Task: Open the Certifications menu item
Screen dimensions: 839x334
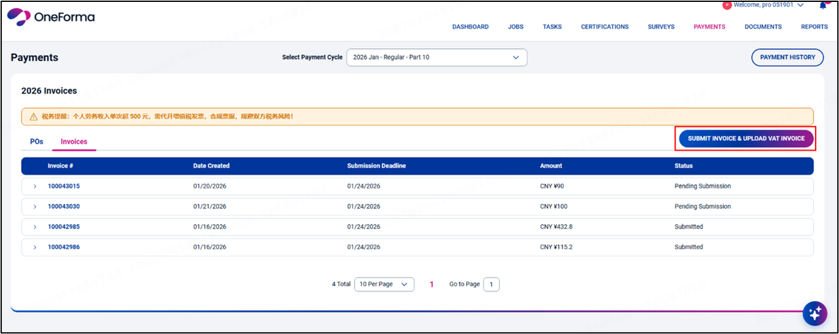Action: click(604, 27)
